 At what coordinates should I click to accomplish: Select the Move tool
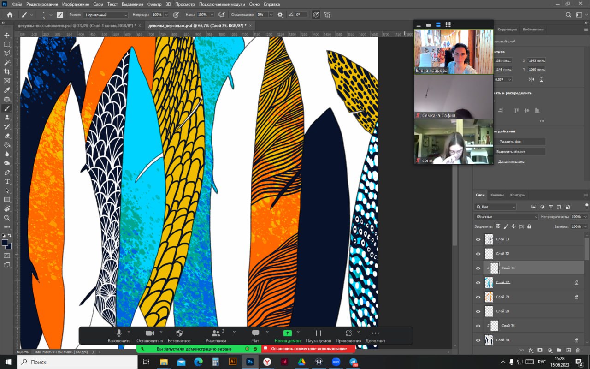point(7,35)
